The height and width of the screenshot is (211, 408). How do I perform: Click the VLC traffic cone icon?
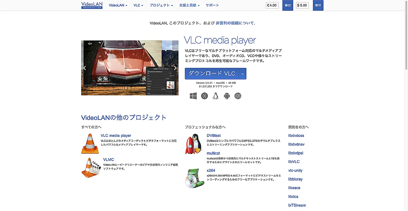coord(90,144)
